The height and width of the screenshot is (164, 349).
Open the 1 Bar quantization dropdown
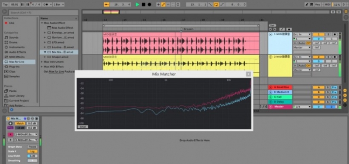coord(59,4)
